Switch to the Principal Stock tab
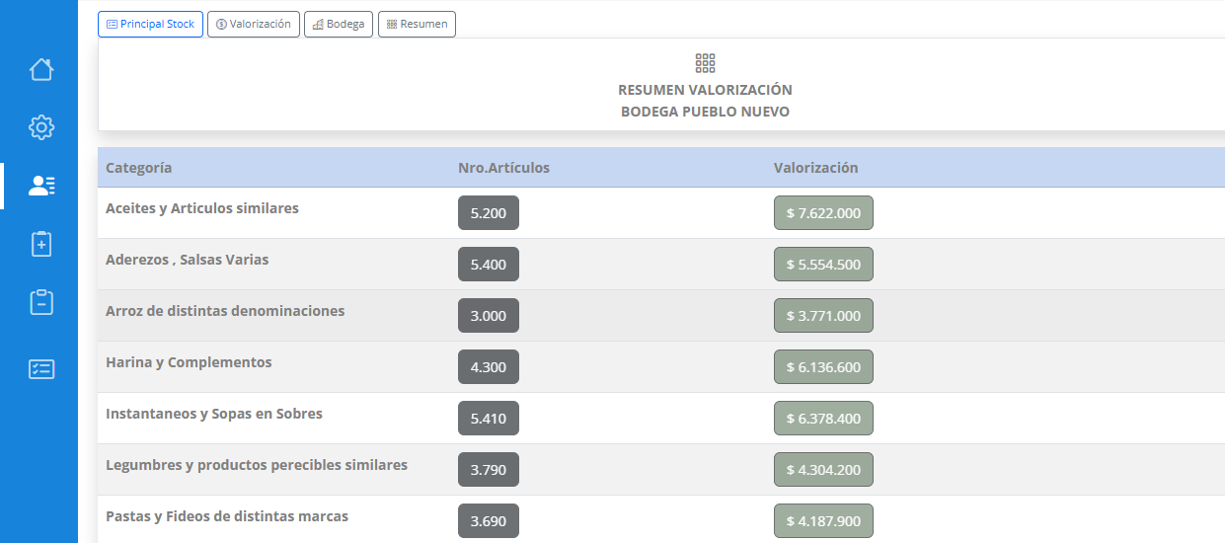The height and width of the screenshot is (543, 1225). [x=150, y=24]
